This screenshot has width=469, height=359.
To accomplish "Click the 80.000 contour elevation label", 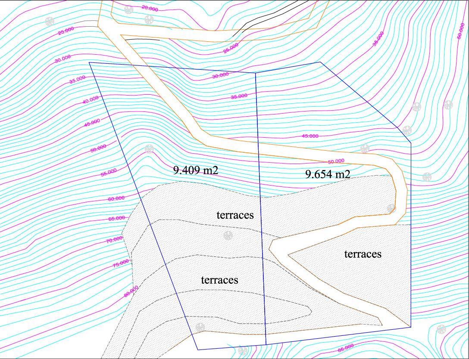I will coord(131,291).
